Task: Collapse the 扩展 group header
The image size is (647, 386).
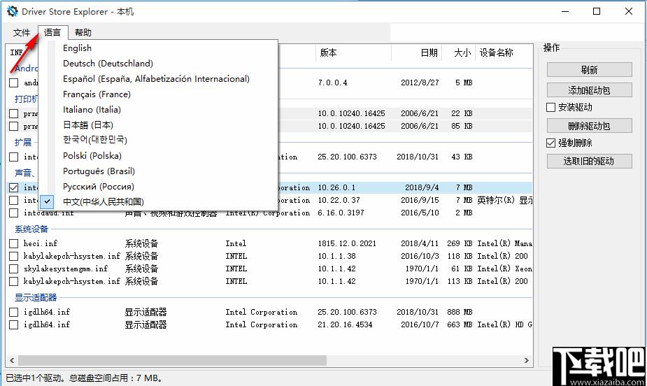Action: 23,142
